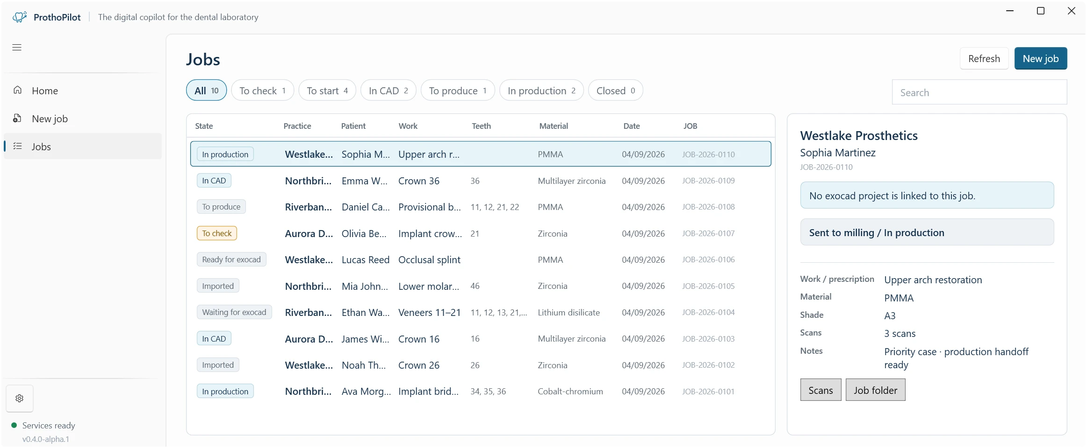Viewport: 1087px width, 448px height.
Task: Click the Upper arch restoration prescription value
Action: (933, 280)
